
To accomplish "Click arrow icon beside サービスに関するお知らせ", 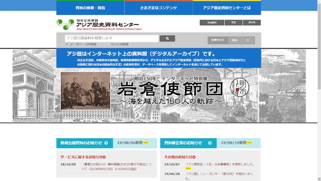I will pos(104,157).
